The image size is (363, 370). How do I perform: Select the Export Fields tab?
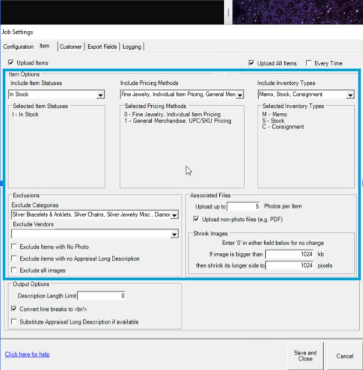coord(102,47)
